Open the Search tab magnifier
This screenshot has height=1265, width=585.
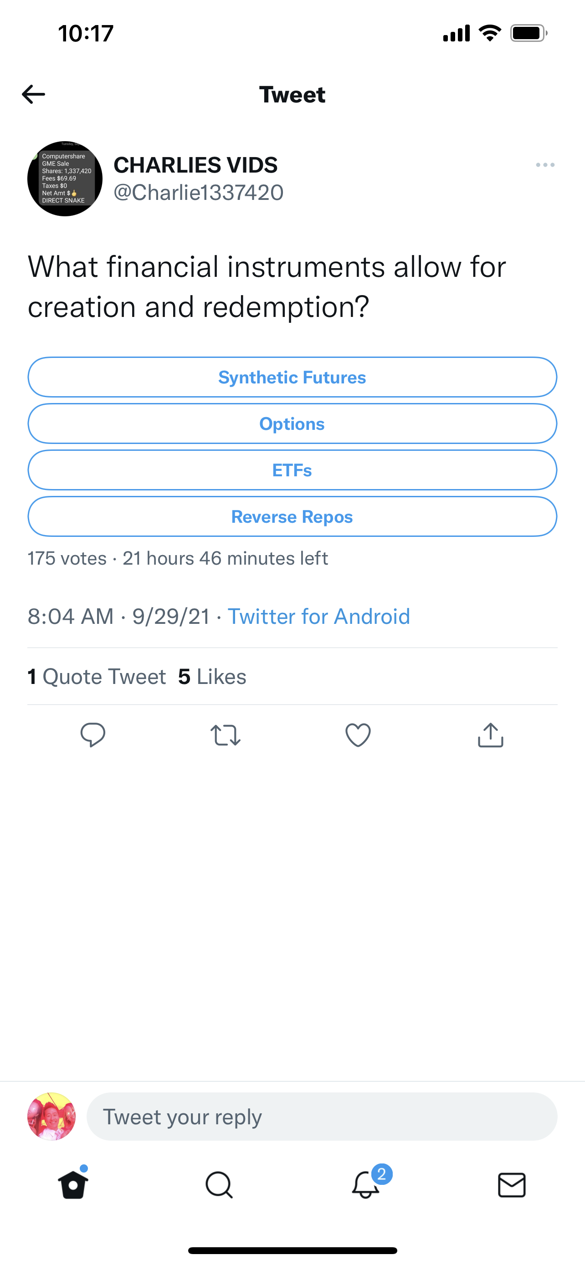[x=219, y=1185]
